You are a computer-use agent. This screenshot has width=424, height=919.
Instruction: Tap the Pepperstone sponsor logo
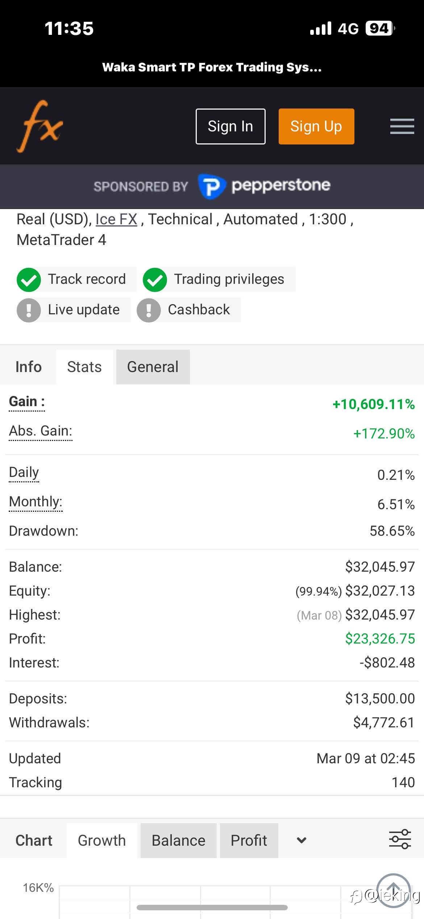click(264, 186)
